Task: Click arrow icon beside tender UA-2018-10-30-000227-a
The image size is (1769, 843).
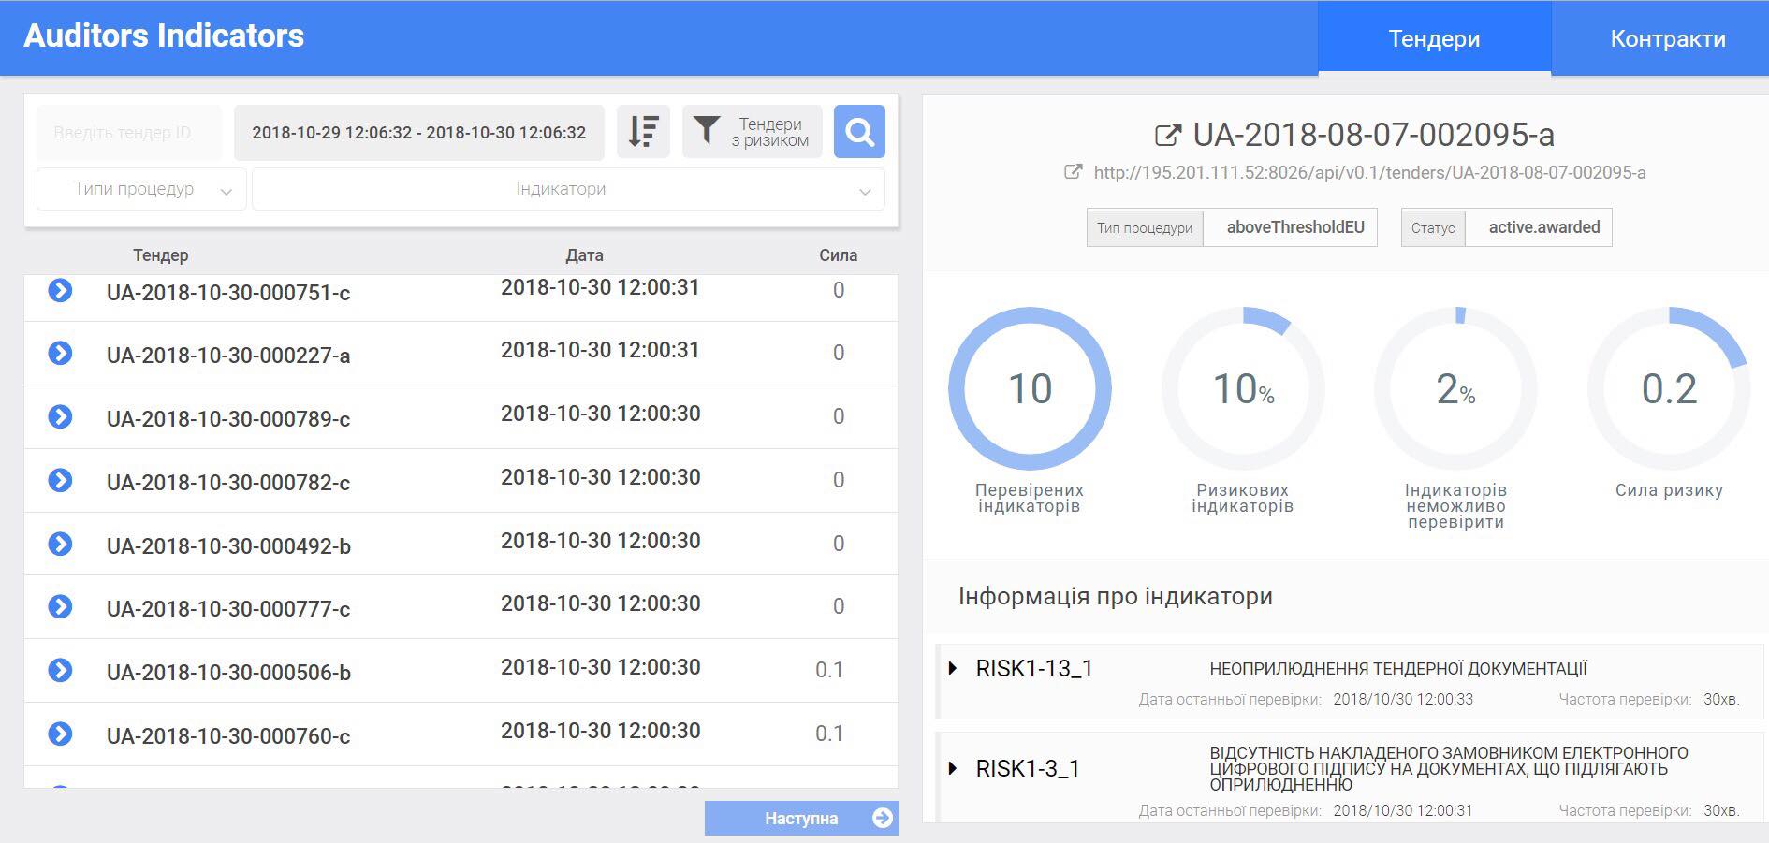Action: tap(60, 354)
